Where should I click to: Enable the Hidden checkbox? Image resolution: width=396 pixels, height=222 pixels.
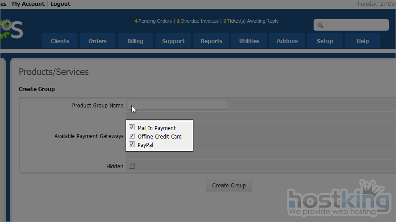click(131, 166)
